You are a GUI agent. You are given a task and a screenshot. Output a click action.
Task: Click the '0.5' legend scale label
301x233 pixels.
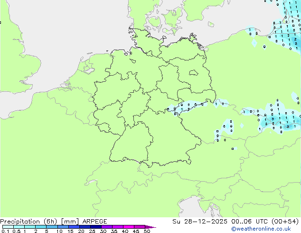(17, 231)
